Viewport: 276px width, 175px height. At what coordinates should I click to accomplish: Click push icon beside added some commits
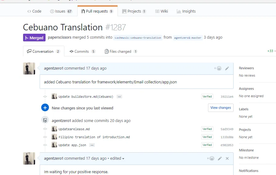(45, 120)
